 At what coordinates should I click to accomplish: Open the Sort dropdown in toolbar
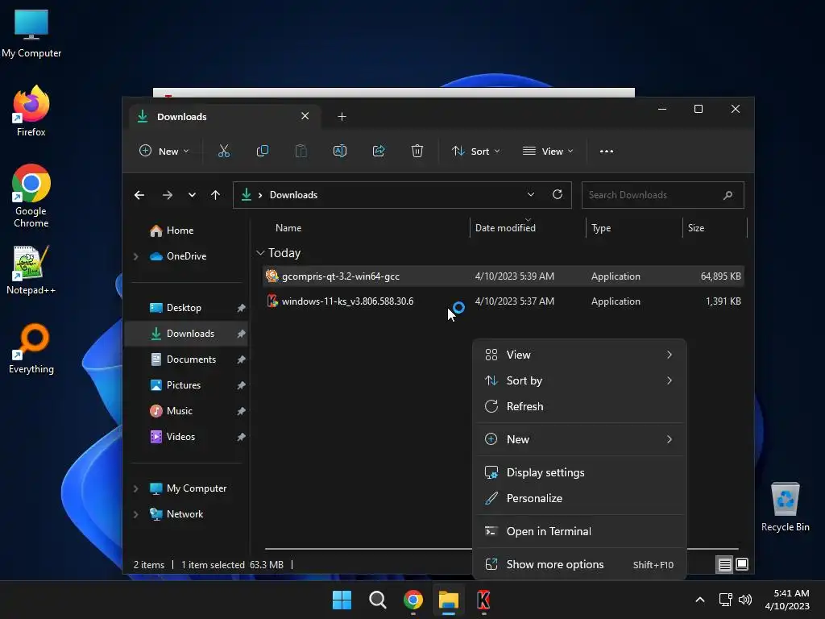[x=475, y=151]
